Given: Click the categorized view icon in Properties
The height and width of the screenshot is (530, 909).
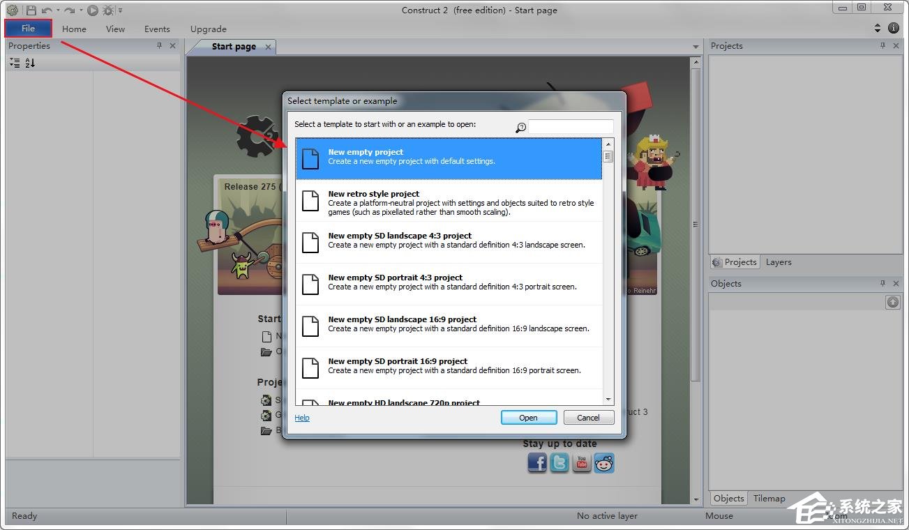Looking at the screenshot, I should tap(15, 63).
